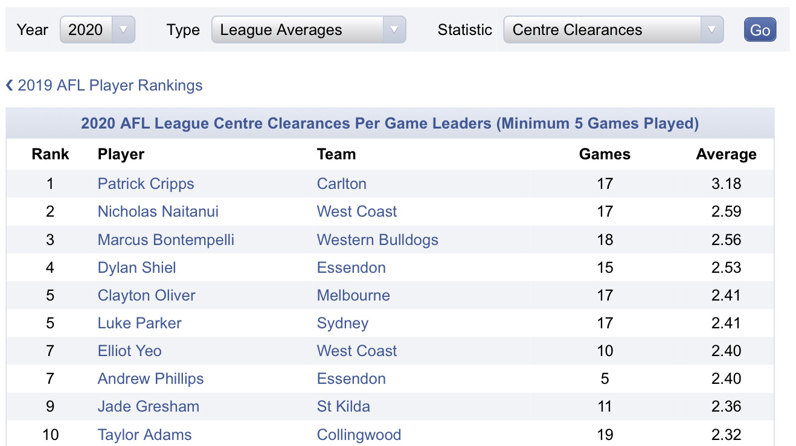Viewport: 796px width, 446px height.
Task: Click the Sydney team link
Action: click(342, 323)
